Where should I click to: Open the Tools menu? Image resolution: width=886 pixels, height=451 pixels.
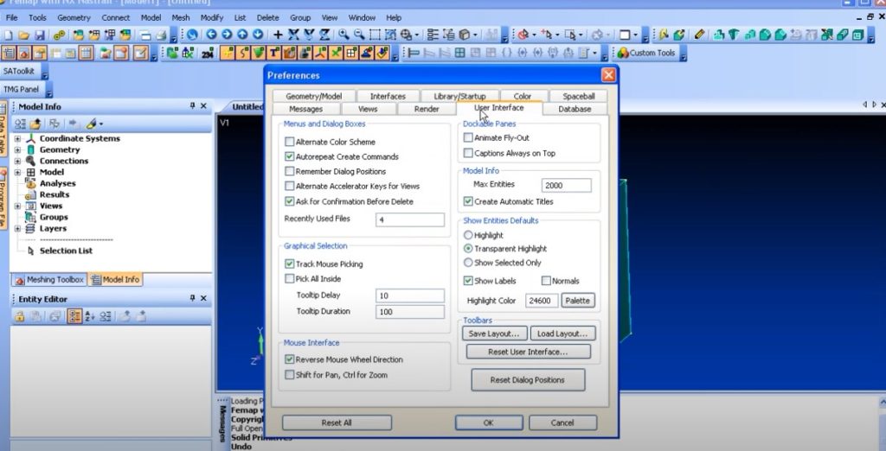pyautogui.click(x=37, y=17)
